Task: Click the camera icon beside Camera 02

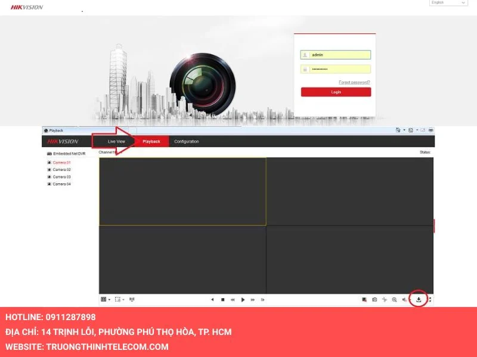Action: pos(49,170)
